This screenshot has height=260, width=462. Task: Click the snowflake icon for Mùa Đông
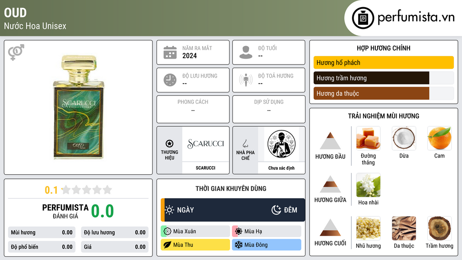(239, 245)
